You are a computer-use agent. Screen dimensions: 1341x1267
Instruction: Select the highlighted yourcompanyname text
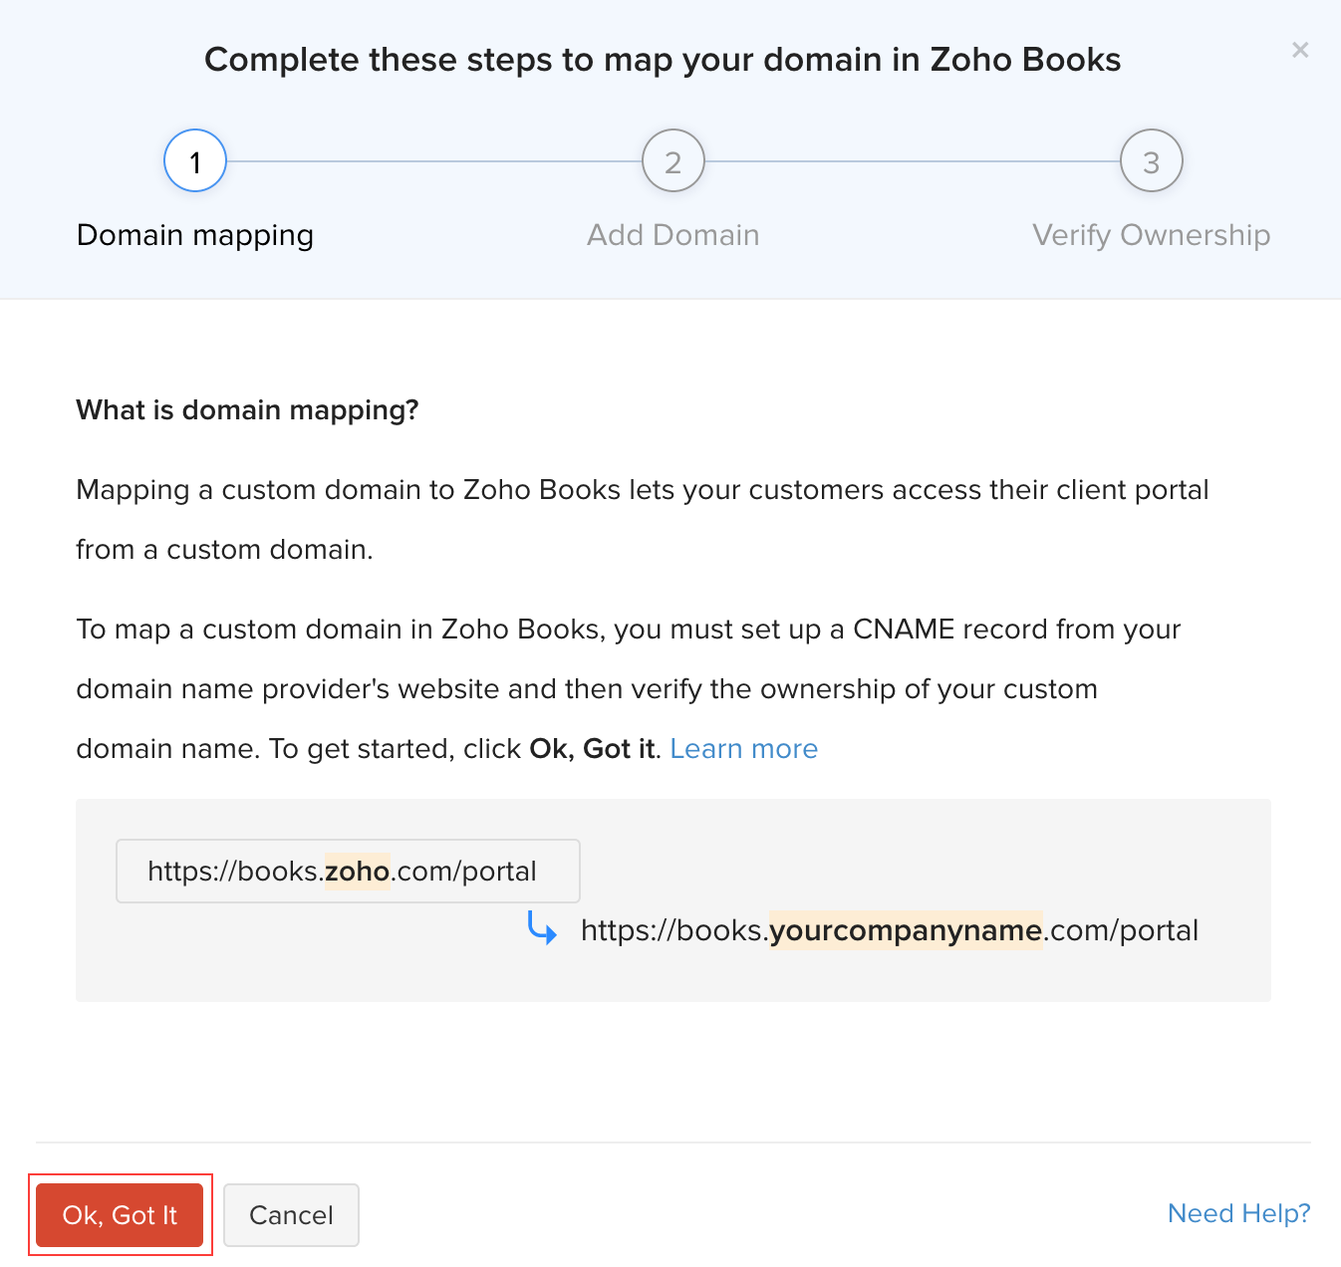tap(906, 930)
